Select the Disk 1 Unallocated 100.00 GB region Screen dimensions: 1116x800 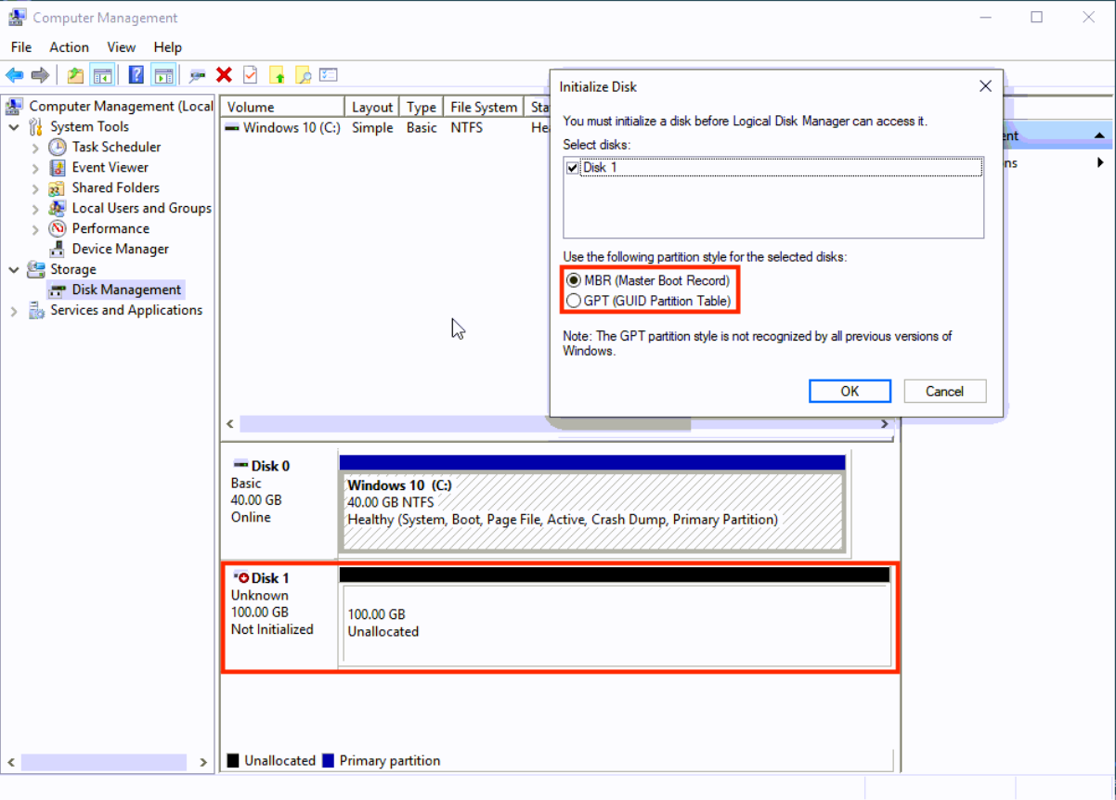click(616, 623)
